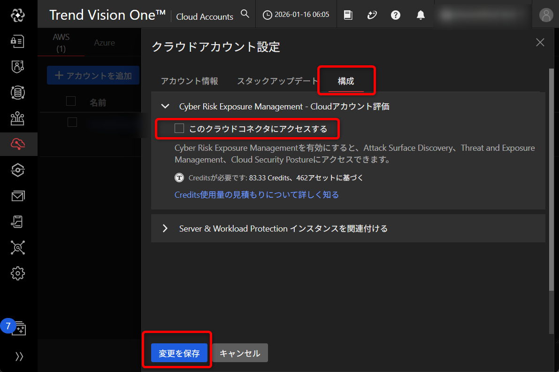This screenshot has width=559, height=372.
Task: Click the link/connection icon in the header
Action: (x=372, y=15)
